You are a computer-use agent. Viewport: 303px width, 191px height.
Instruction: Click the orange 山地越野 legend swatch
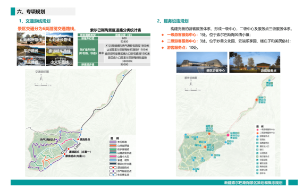click(113, 146)
